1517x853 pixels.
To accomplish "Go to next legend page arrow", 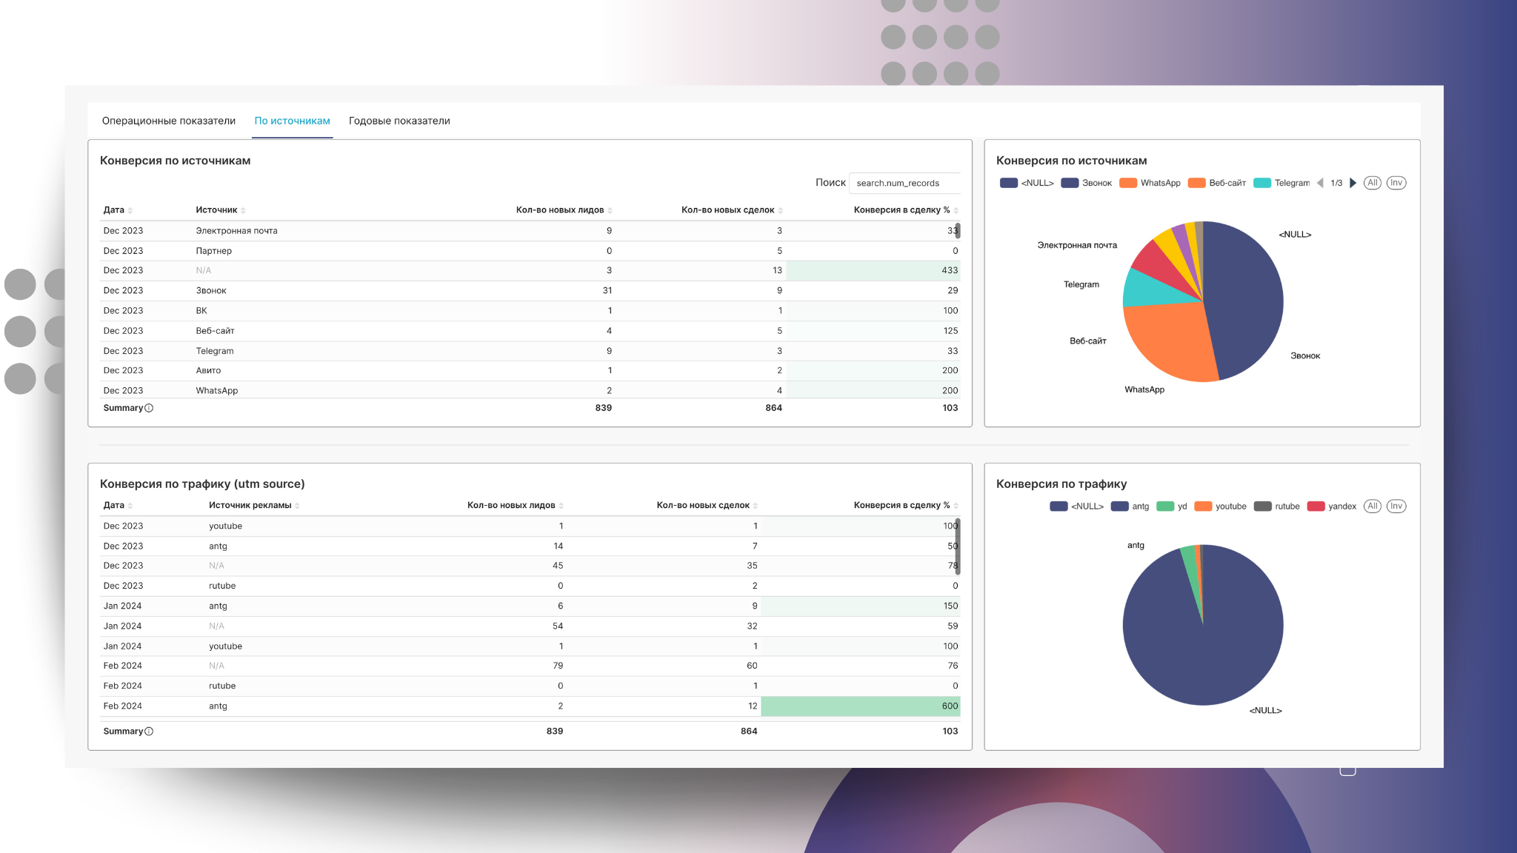I will tap(1353, 183).
